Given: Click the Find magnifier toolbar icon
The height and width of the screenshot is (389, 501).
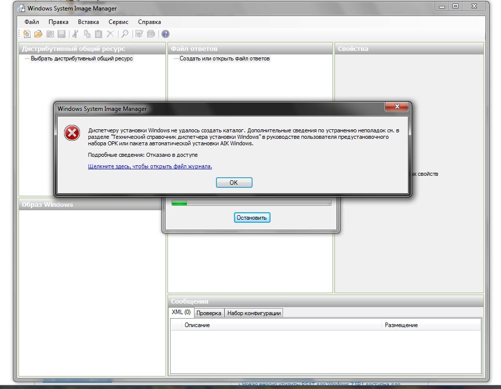Looking at the screenshot, I should pos(125,34).
